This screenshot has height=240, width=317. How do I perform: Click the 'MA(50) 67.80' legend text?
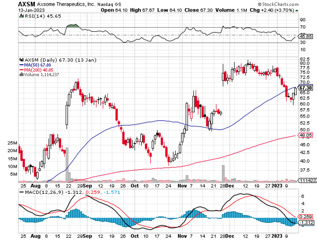(x=37, y=65)
